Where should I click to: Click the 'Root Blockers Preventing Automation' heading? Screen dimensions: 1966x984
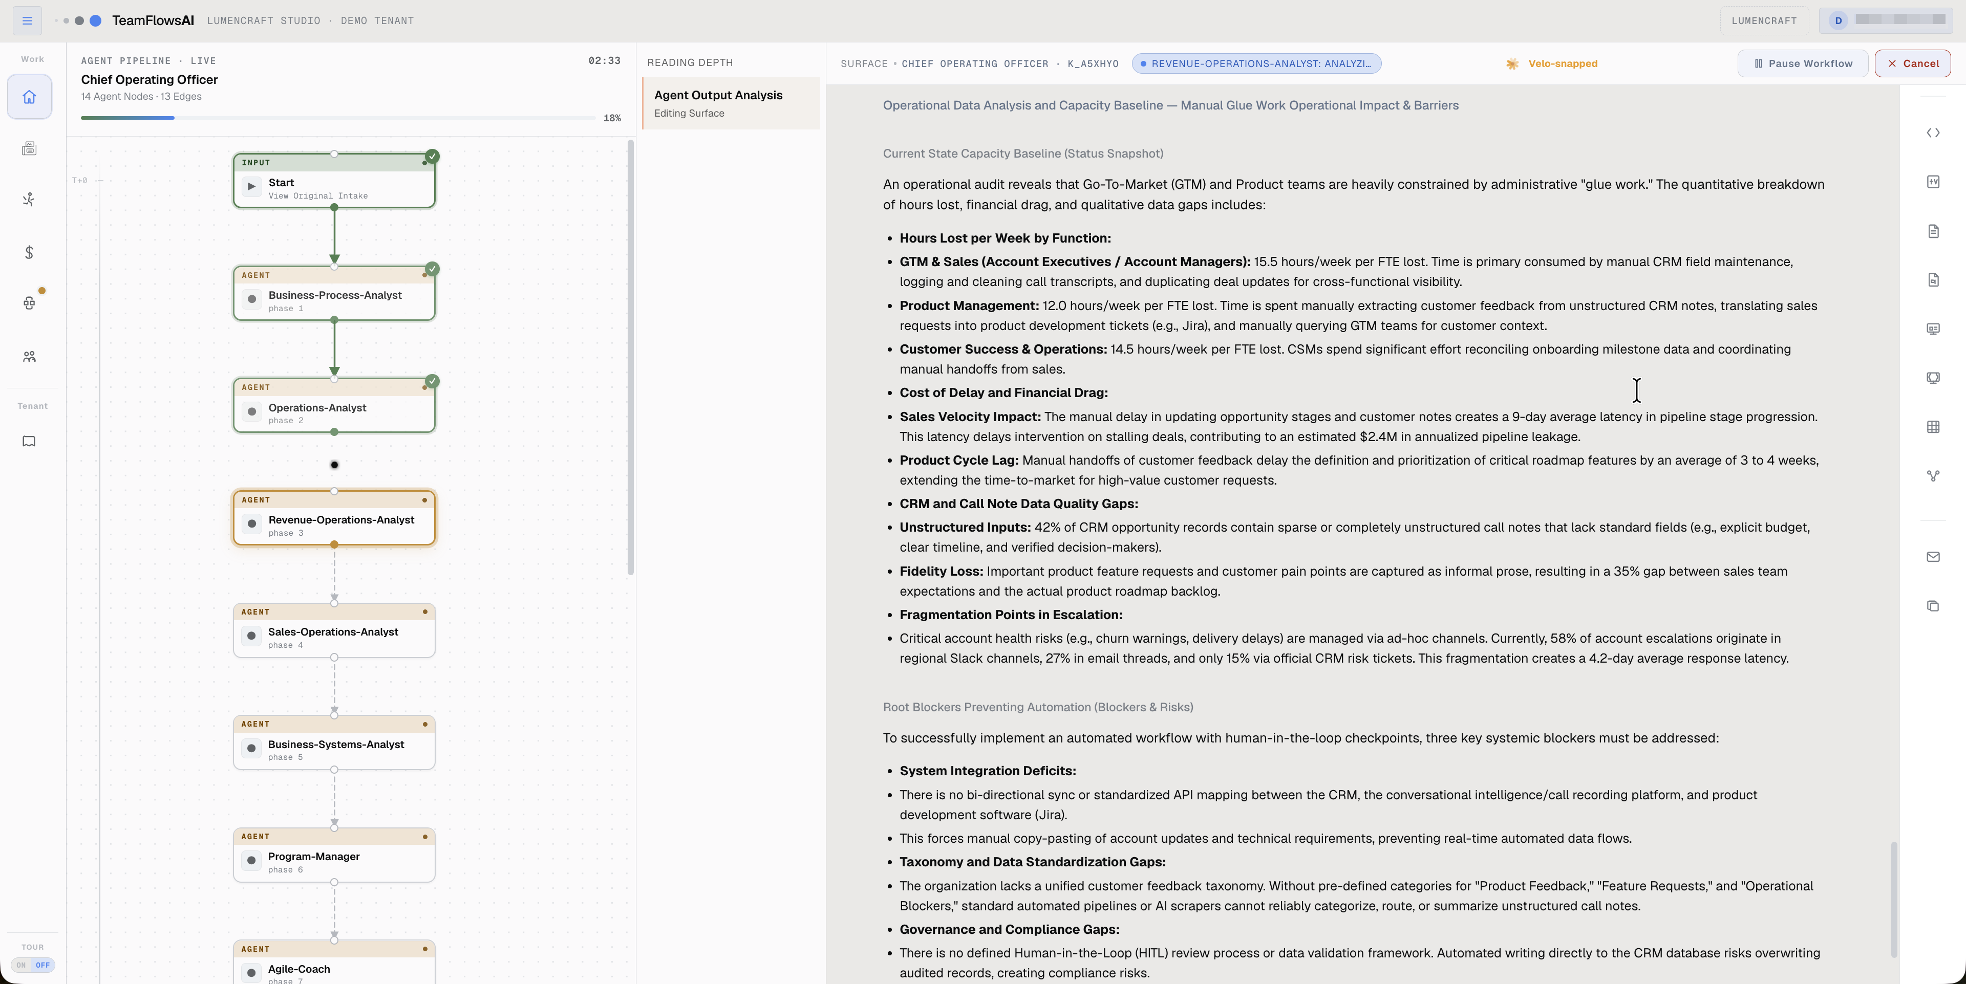(x=1038, y=707)
